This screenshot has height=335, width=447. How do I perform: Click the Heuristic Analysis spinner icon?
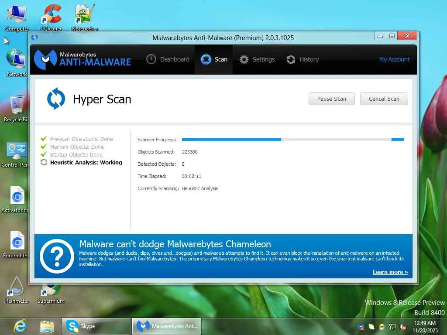44,162
